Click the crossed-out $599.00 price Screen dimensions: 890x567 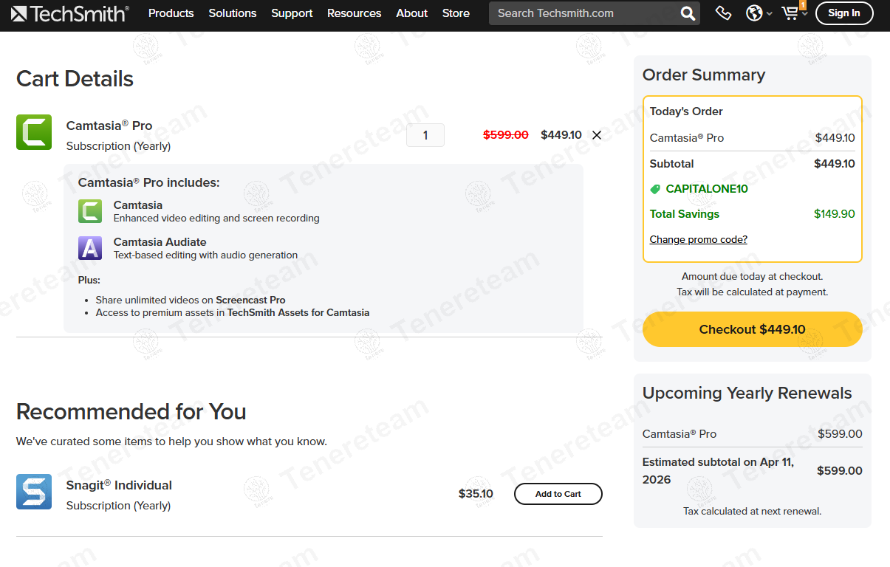coord(506,135)
